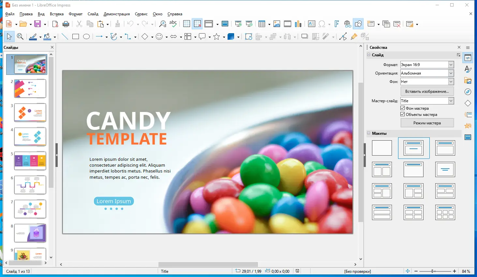Click the Insert text box icon
This screenshot has width=477, height=277.
(312, 24)
